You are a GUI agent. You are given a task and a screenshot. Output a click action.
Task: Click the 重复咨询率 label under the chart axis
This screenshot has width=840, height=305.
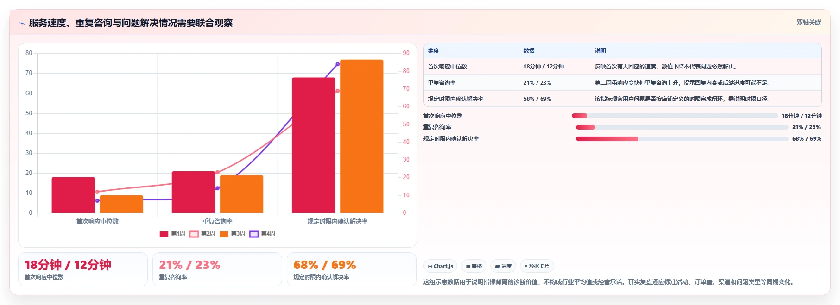point(217,222)
